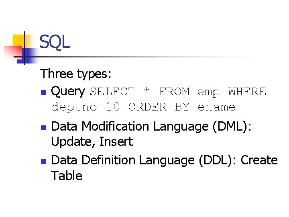
Task: Click the "Update, Insert" text line
Action: click(x=92, y=142)
